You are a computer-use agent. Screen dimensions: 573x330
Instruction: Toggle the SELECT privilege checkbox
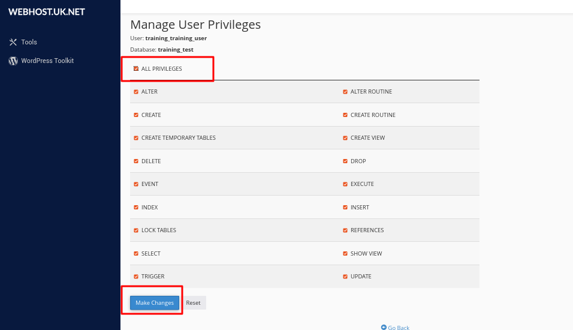(136, 254)
